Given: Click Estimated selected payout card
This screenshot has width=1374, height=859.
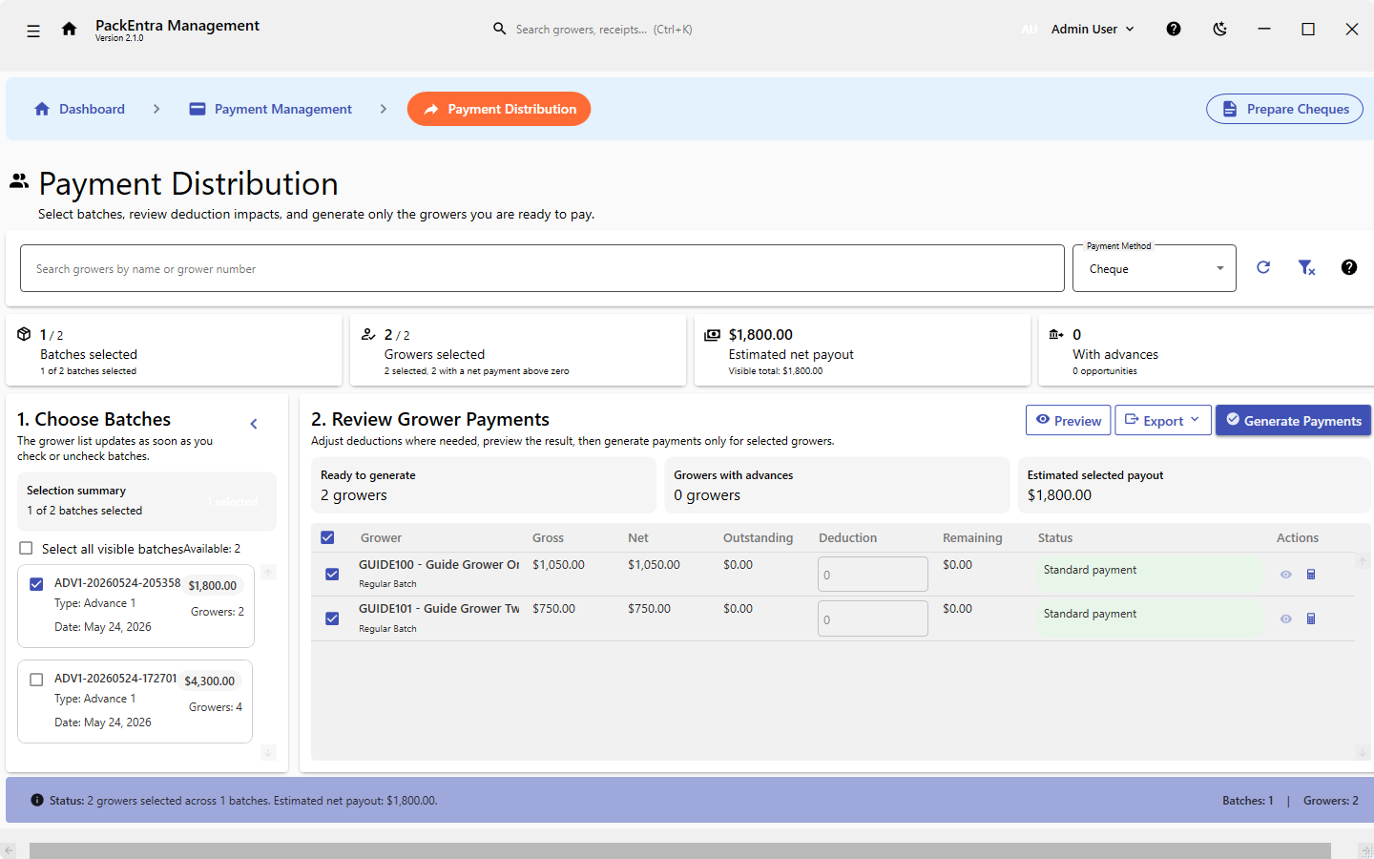Looking at the screenshot, I should tap(1194, 486).
